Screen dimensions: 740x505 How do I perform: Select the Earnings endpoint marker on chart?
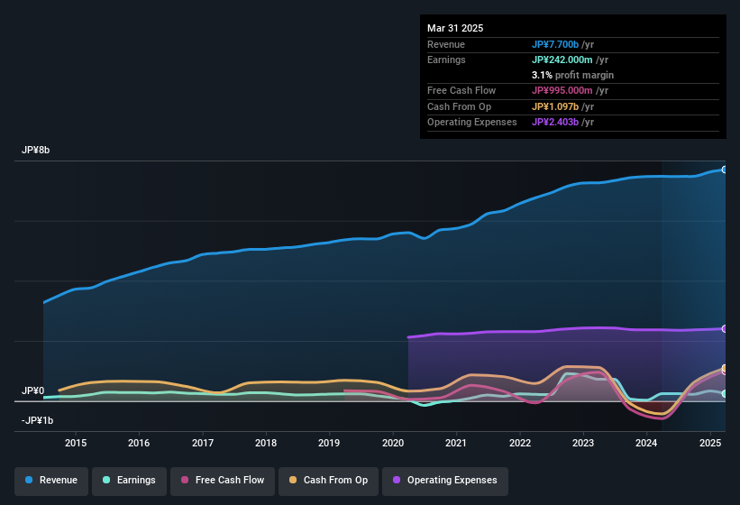725,393
